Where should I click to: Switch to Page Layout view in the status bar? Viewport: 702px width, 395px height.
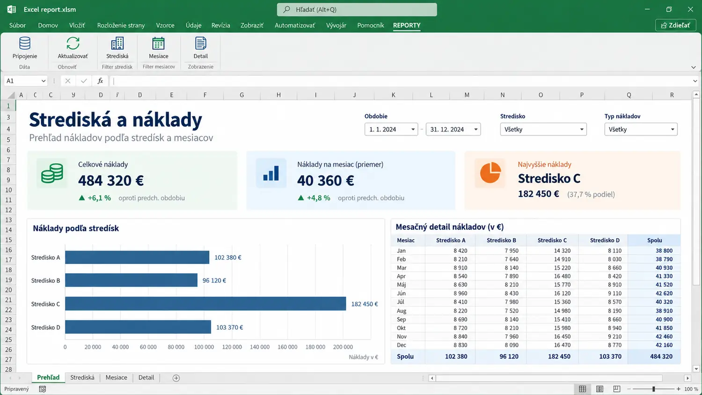pyautogui.click(x=600, y=389)
